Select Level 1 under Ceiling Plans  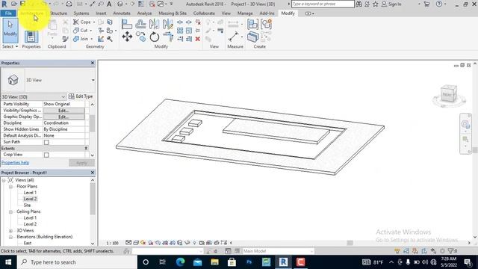click(x=30, y=217)
